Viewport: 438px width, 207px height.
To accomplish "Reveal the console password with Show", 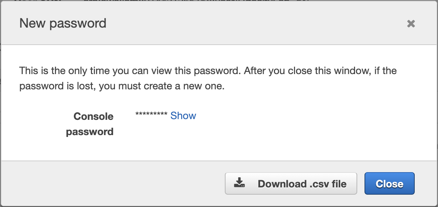I will pos(183,116).
